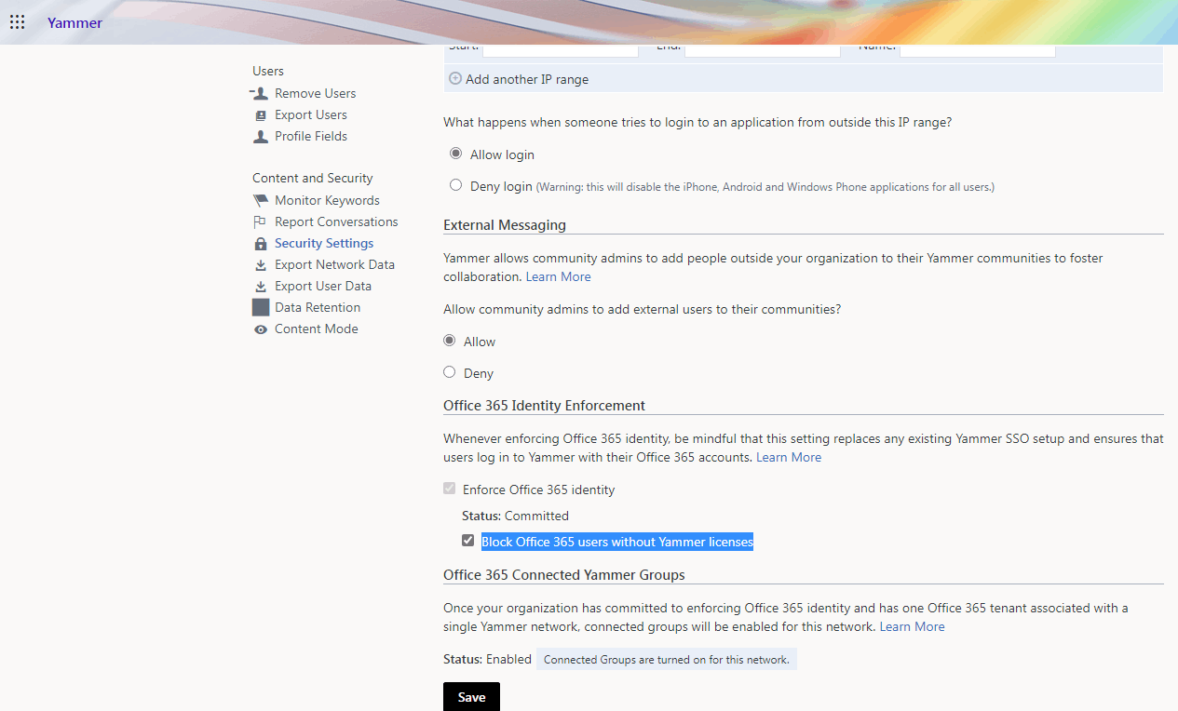Screen dimensions: 1178x711
Task: Click the Content Mode eye icon
Action: 261,329
